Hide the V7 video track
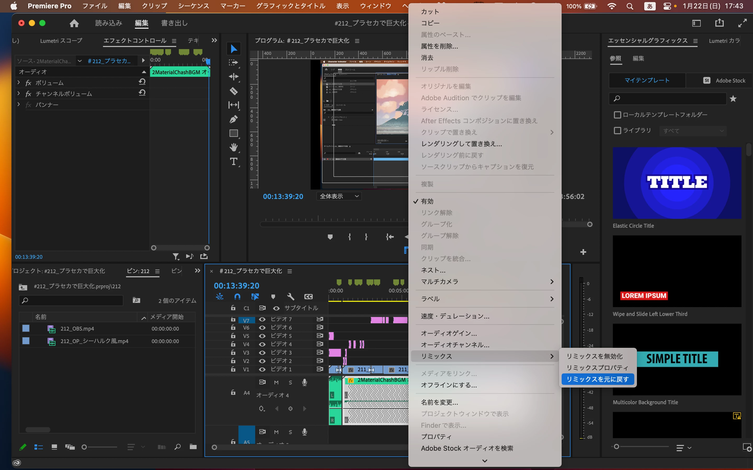 [x=262, y=319]
